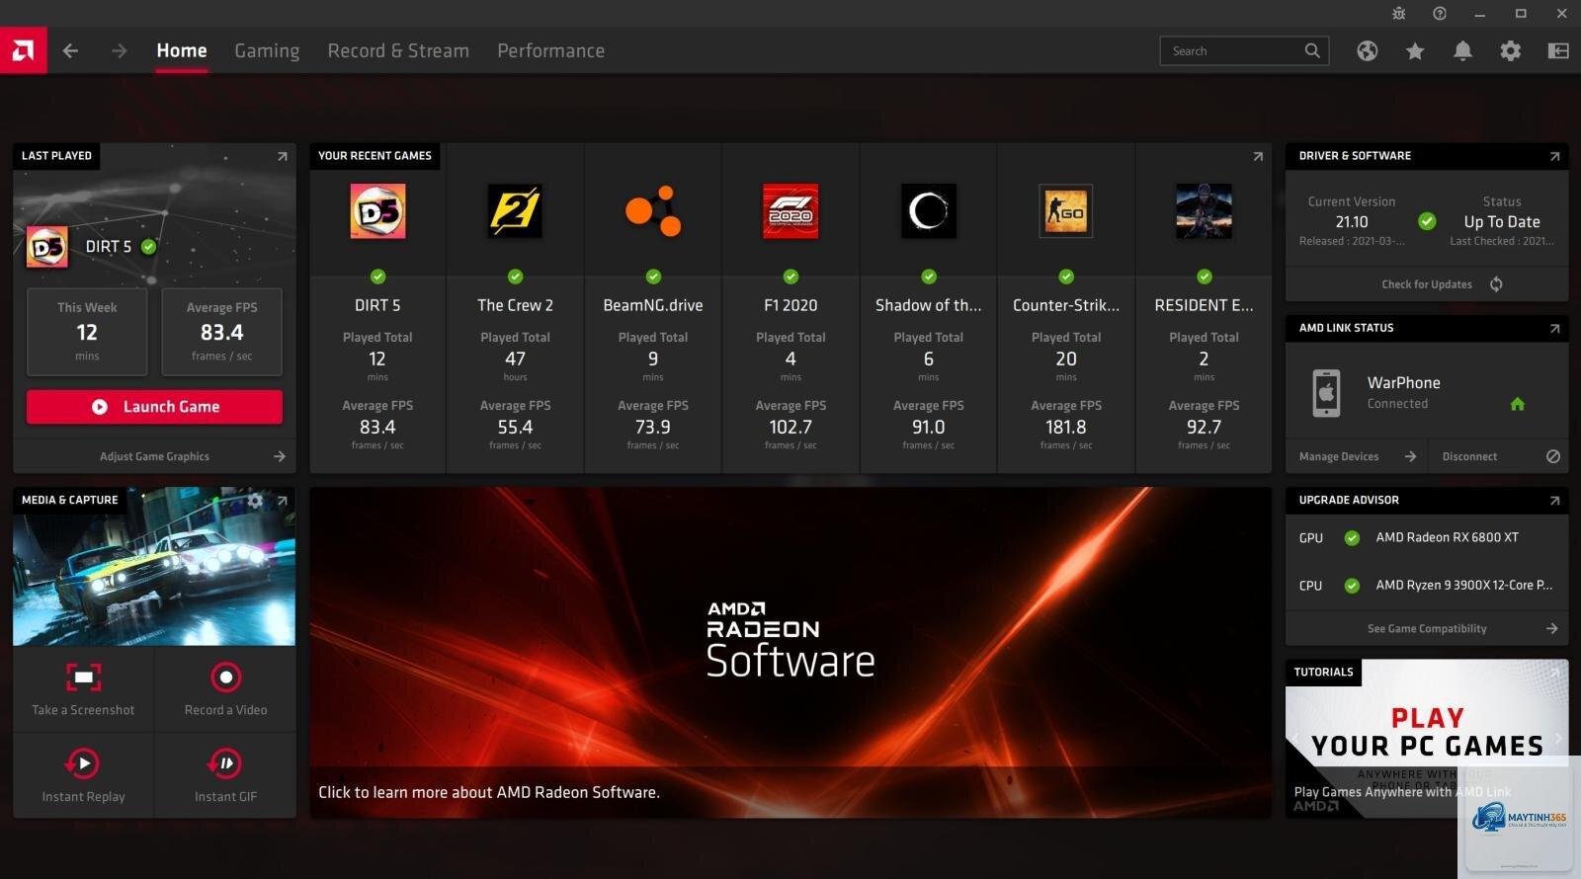Open Counter-Strike GO game icon

click(x=1066, y=211)
